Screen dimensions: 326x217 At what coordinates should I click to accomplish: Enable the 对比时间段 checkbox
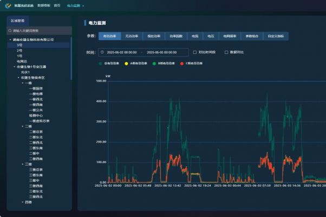195,52
